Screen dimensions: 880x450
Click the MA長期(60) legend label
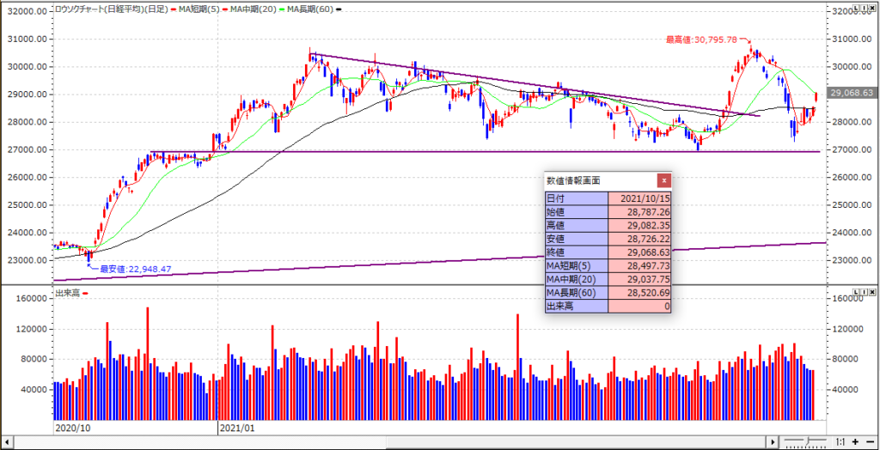[313, 8]
